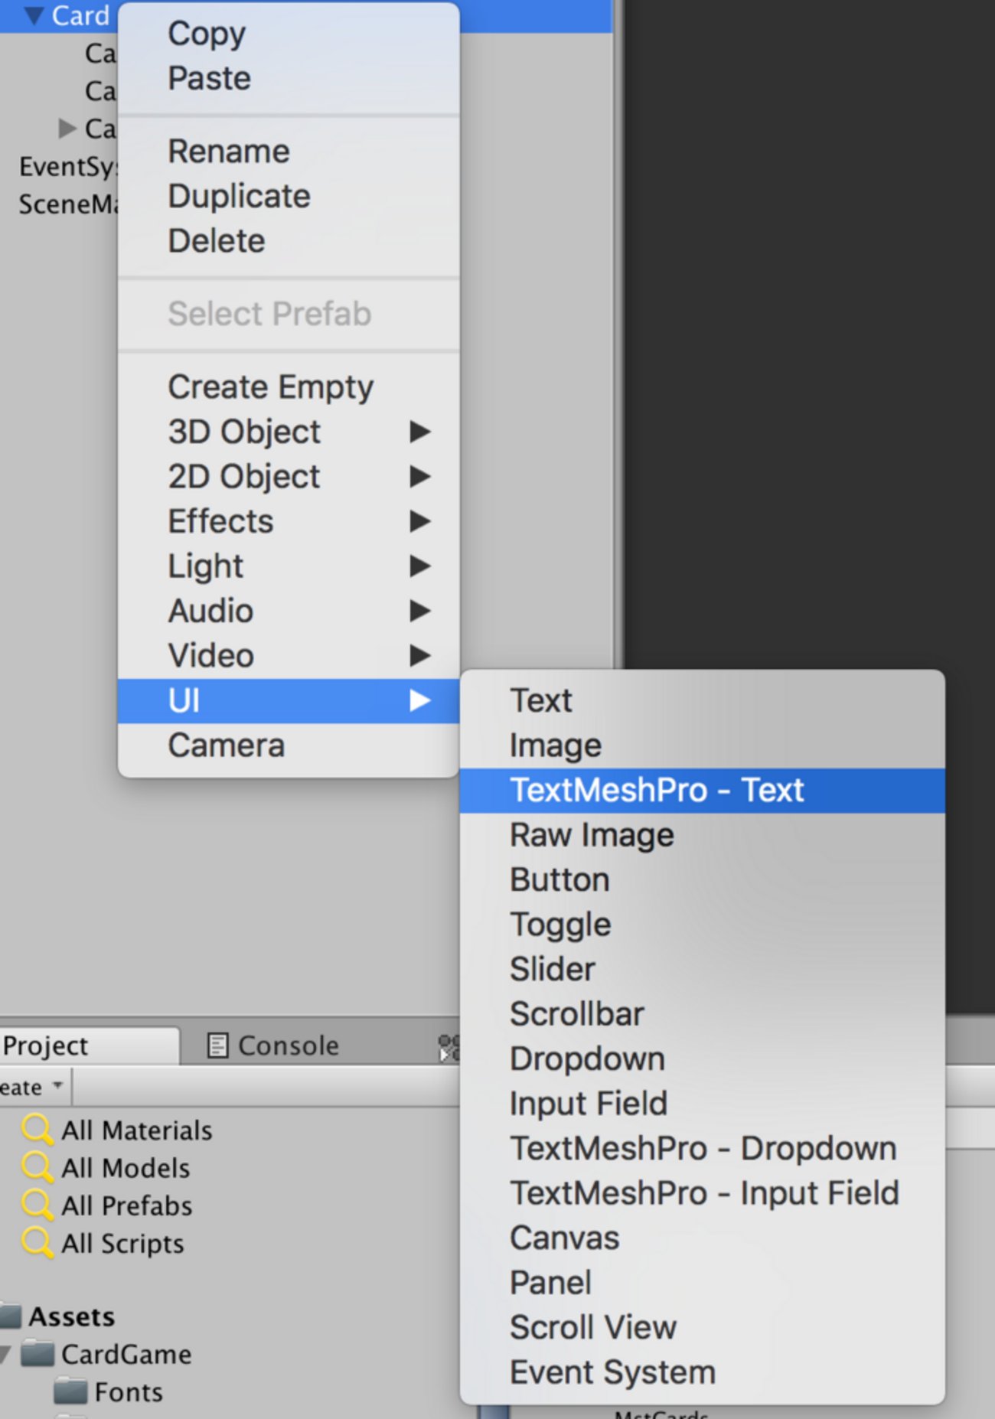Expand the Effects submenu arrow

pyautogui.click(x=419, y=522)
